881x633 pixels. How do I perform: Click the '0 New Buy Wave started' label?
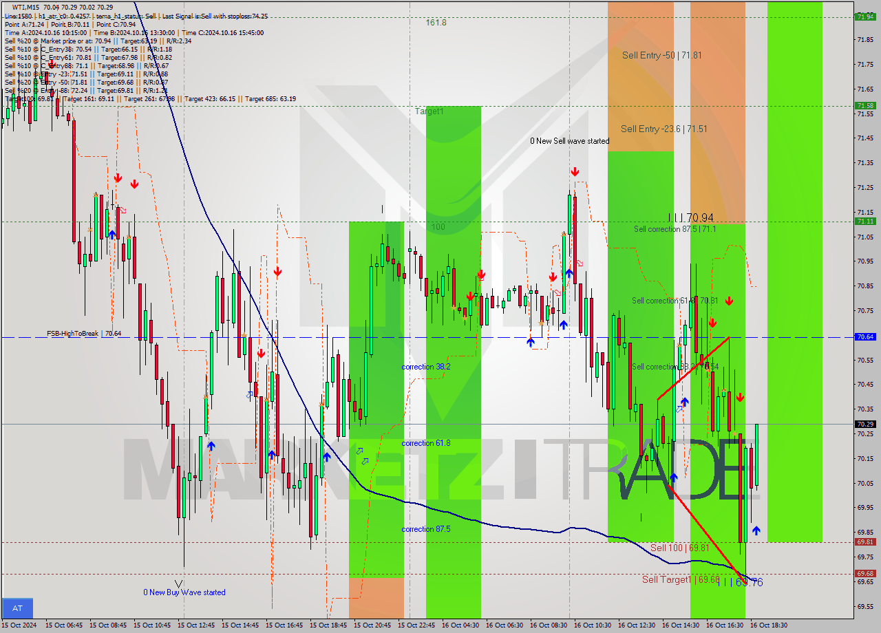coord(184,592)
